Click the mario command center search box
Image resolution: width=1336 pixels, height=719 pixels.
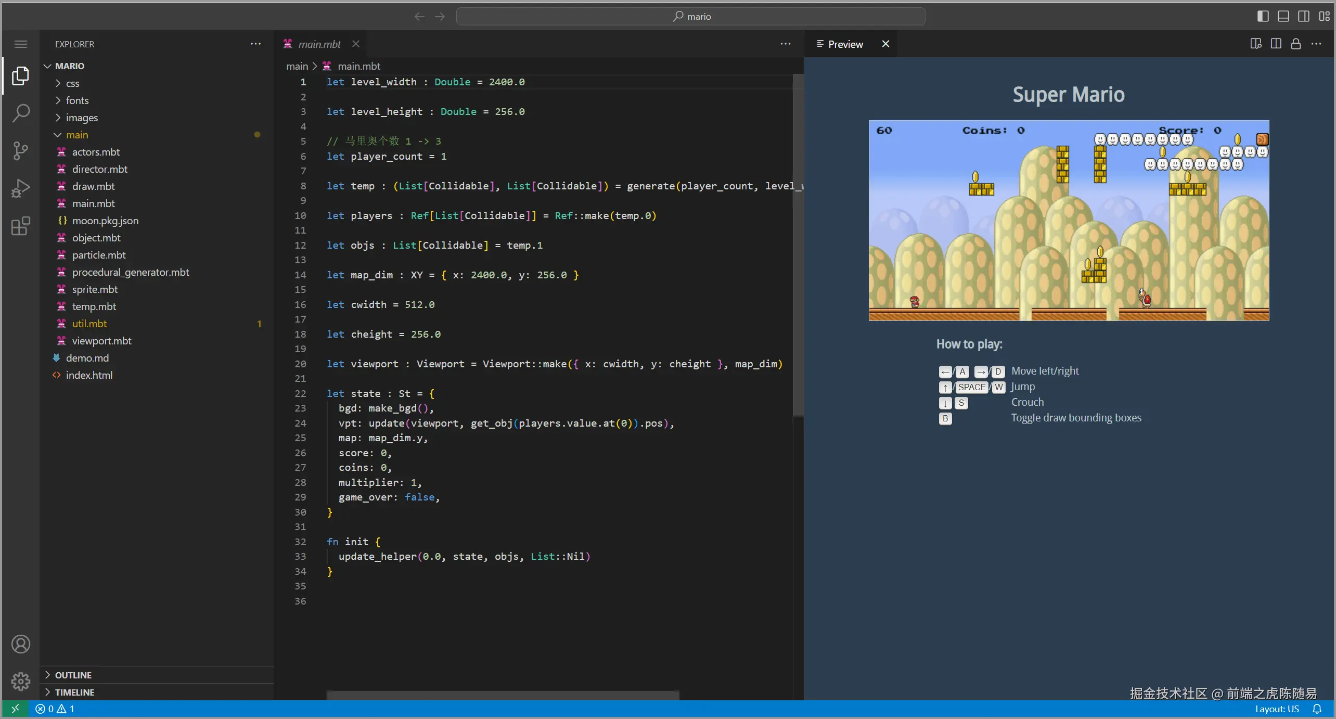tap(690, 17)
